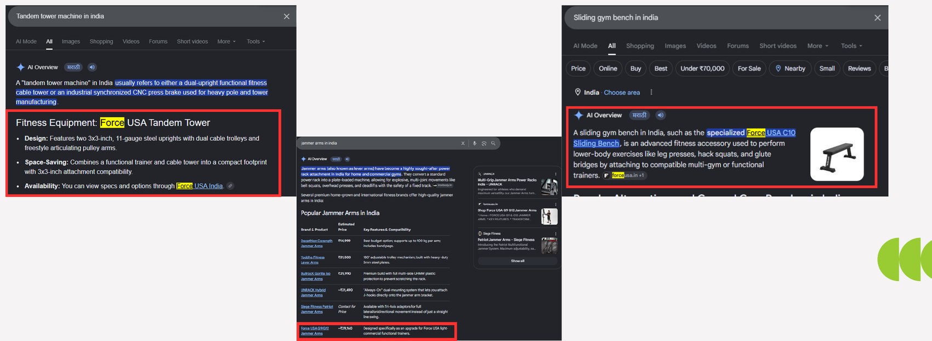Switch to AI Mode in Tandem tower search
This screenshot has height=341, width=932.
[26, 42]
